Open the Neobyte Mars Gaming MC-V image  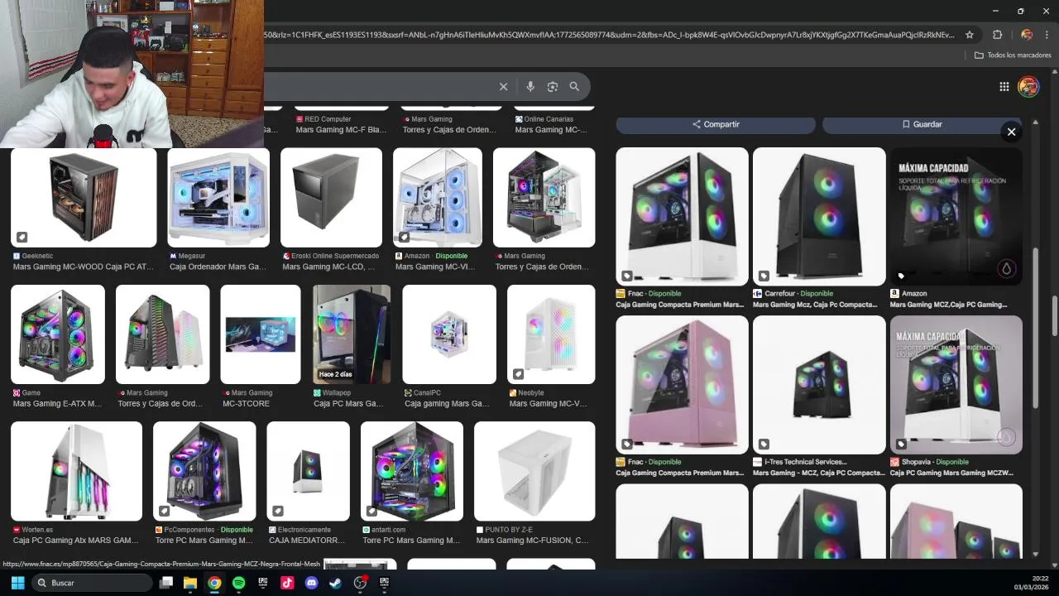551,334
